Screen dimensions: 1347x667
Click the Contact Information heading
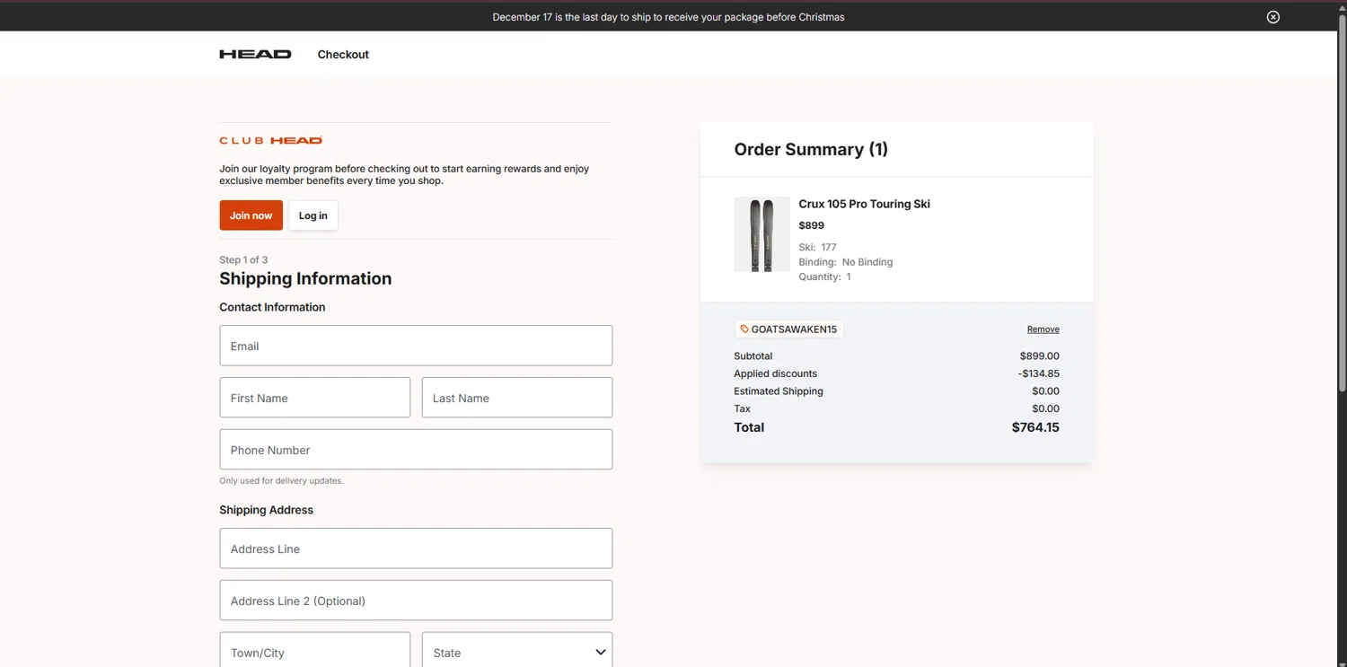click(x=272, y=307)
